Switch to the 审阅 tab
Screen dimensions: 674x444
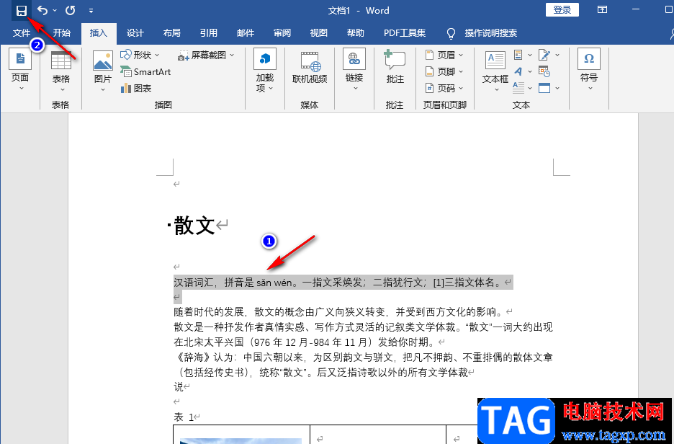click(282, 33)
